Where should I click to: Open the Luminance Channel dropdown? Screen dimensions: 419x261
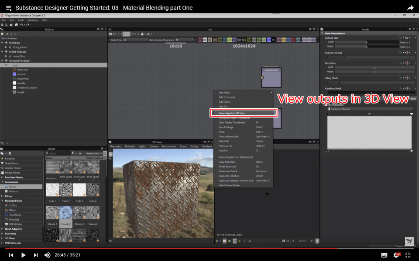click(369, 109)
